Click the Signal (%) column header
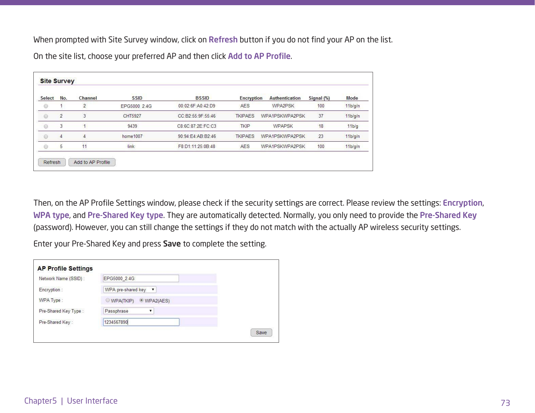This screenshot has height=413, width=535. [x=319, y=98]
